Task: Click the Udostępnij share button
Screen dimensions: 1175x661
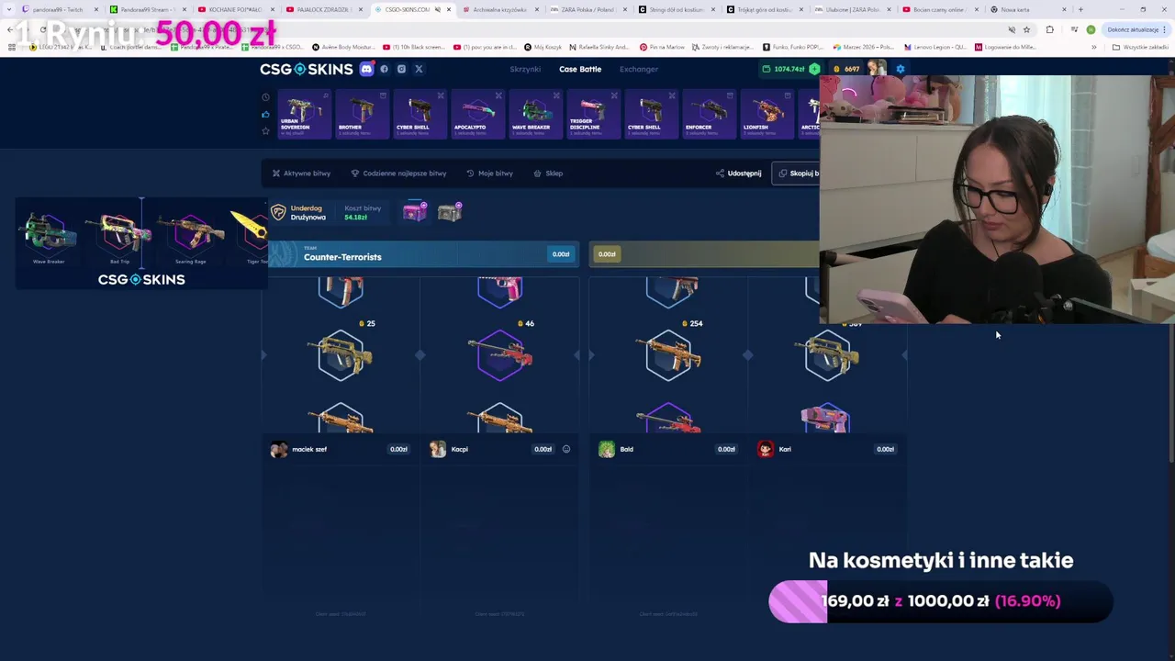Action: 738,173
